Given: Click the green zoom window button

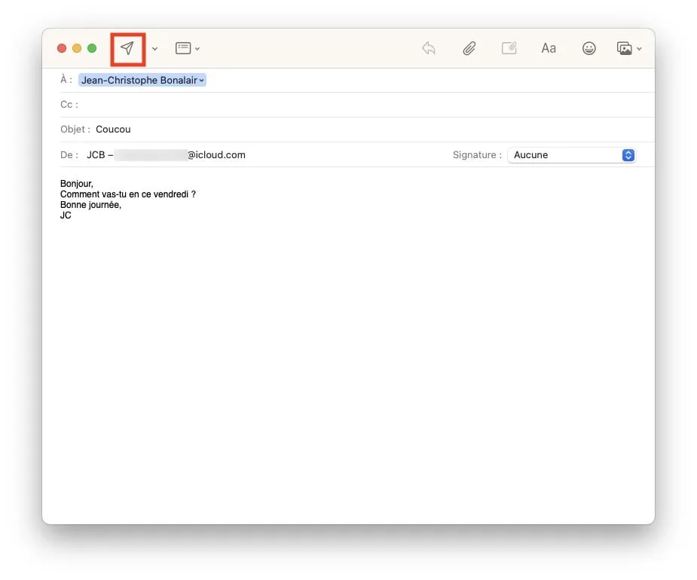Looking at the screenshot, I should tap(92, 47).
